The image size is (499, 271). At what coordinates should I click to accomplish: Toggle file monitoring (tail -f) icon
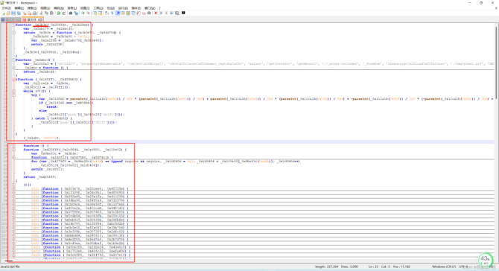click(149, 13)
